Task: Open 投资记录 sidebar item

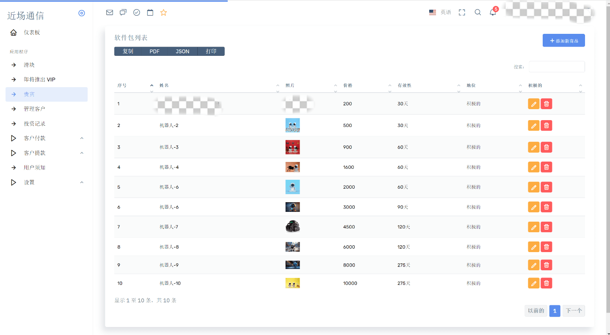Action: pos(47,124)
